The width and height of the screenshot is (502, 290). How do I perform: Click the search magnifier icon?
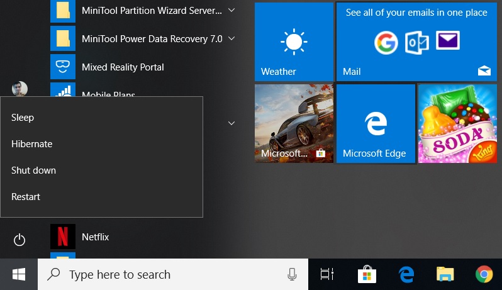click(x=53, y=274)
